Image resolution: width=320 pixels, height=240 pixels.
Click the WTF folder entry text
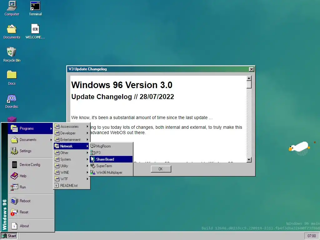[x=64, y=179]
